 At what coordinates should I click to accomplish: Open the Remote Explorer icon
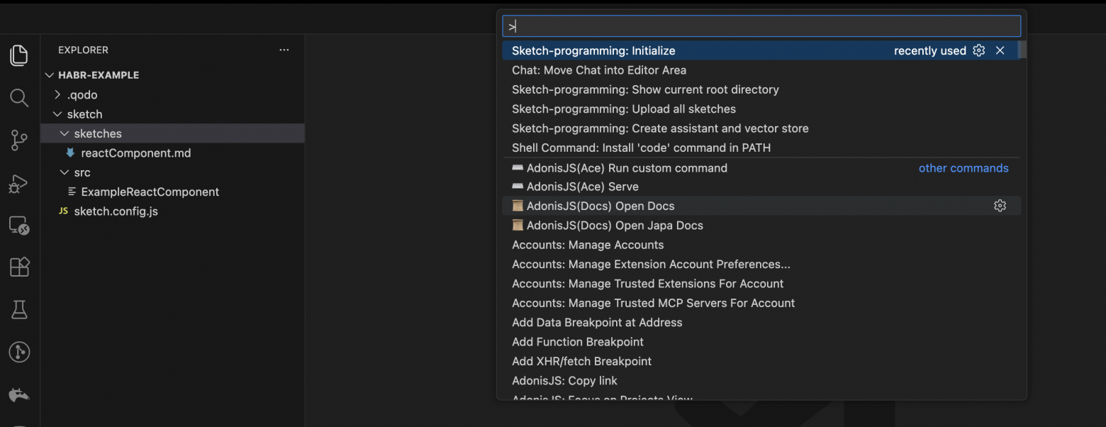[19, 226]
